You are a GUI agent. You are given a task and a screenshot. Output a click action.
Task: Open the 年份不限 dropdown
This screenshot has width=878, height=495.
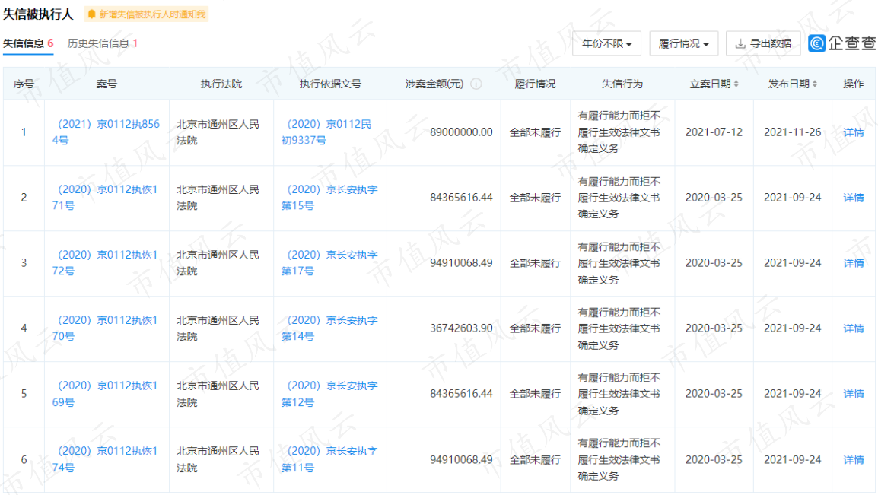[x=606, y=43]
